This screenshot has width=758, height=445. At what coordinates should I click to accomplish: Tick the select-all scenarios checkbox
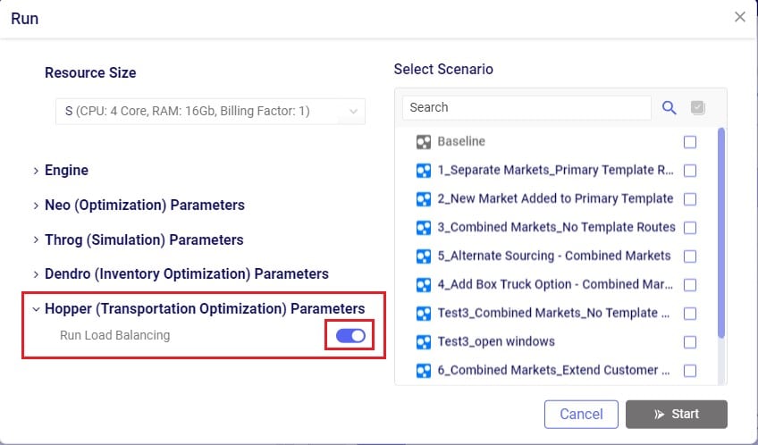pos(698,108)
